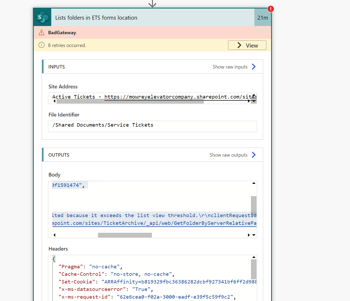Viewport: 350px width, 301px height.
Task: Click the list view threshold message in the Body
Action: [x=154, y=216]
